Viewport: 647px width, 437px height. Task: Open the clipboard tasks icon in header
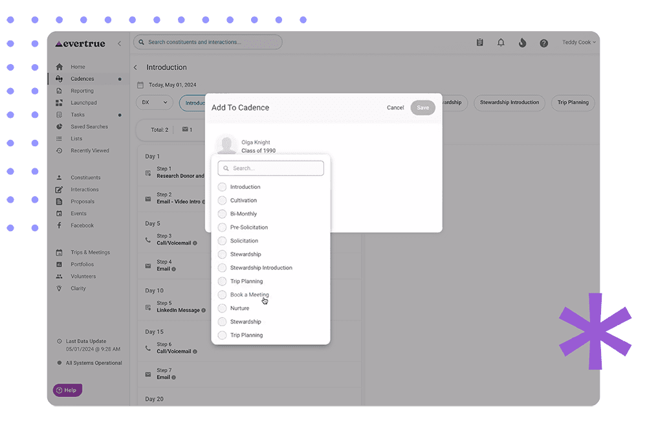click(x=479, y=43)
